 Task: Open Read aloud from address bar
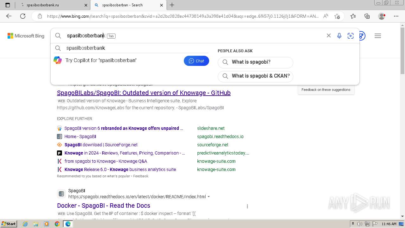pos(326,16)
